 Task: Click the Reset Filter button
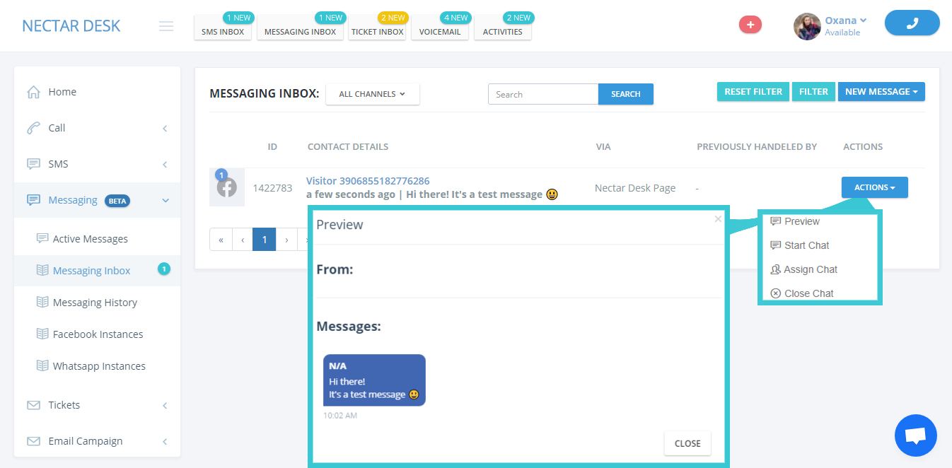(753, 92)
